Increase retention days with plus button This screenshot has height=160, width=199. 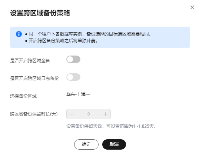tap(106, 114)
